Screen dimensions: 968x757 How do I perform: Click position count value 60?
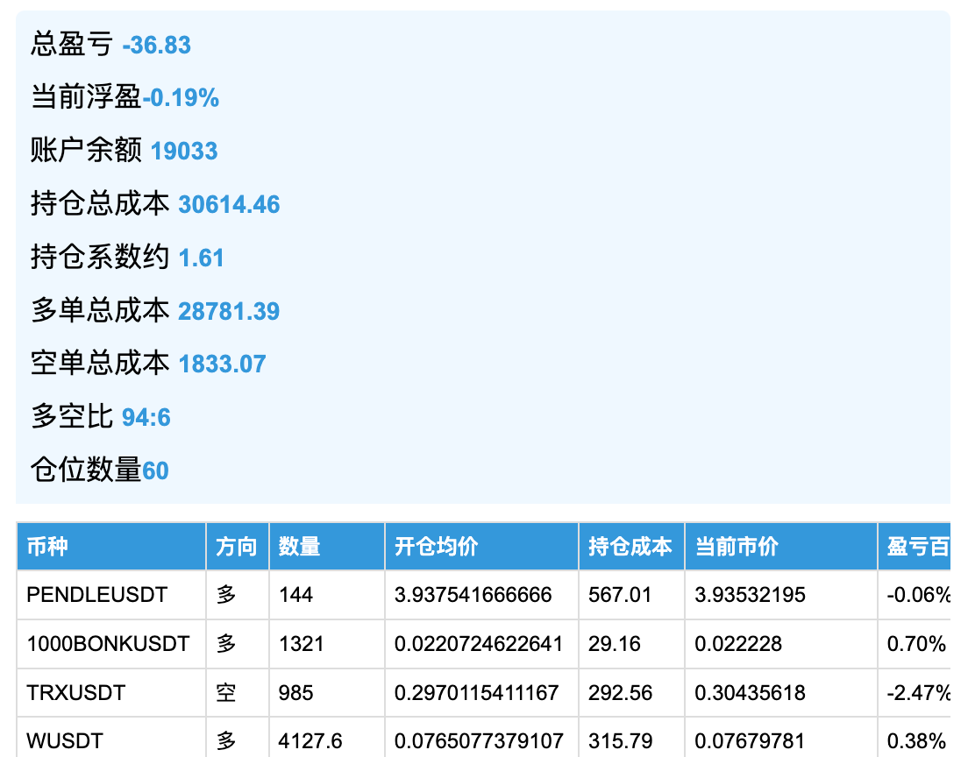pyautogui.click(x=155, y=470)
